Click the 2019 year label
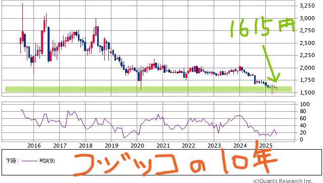Viewport: 323px width, 183px height. click(x=111, y=146)
